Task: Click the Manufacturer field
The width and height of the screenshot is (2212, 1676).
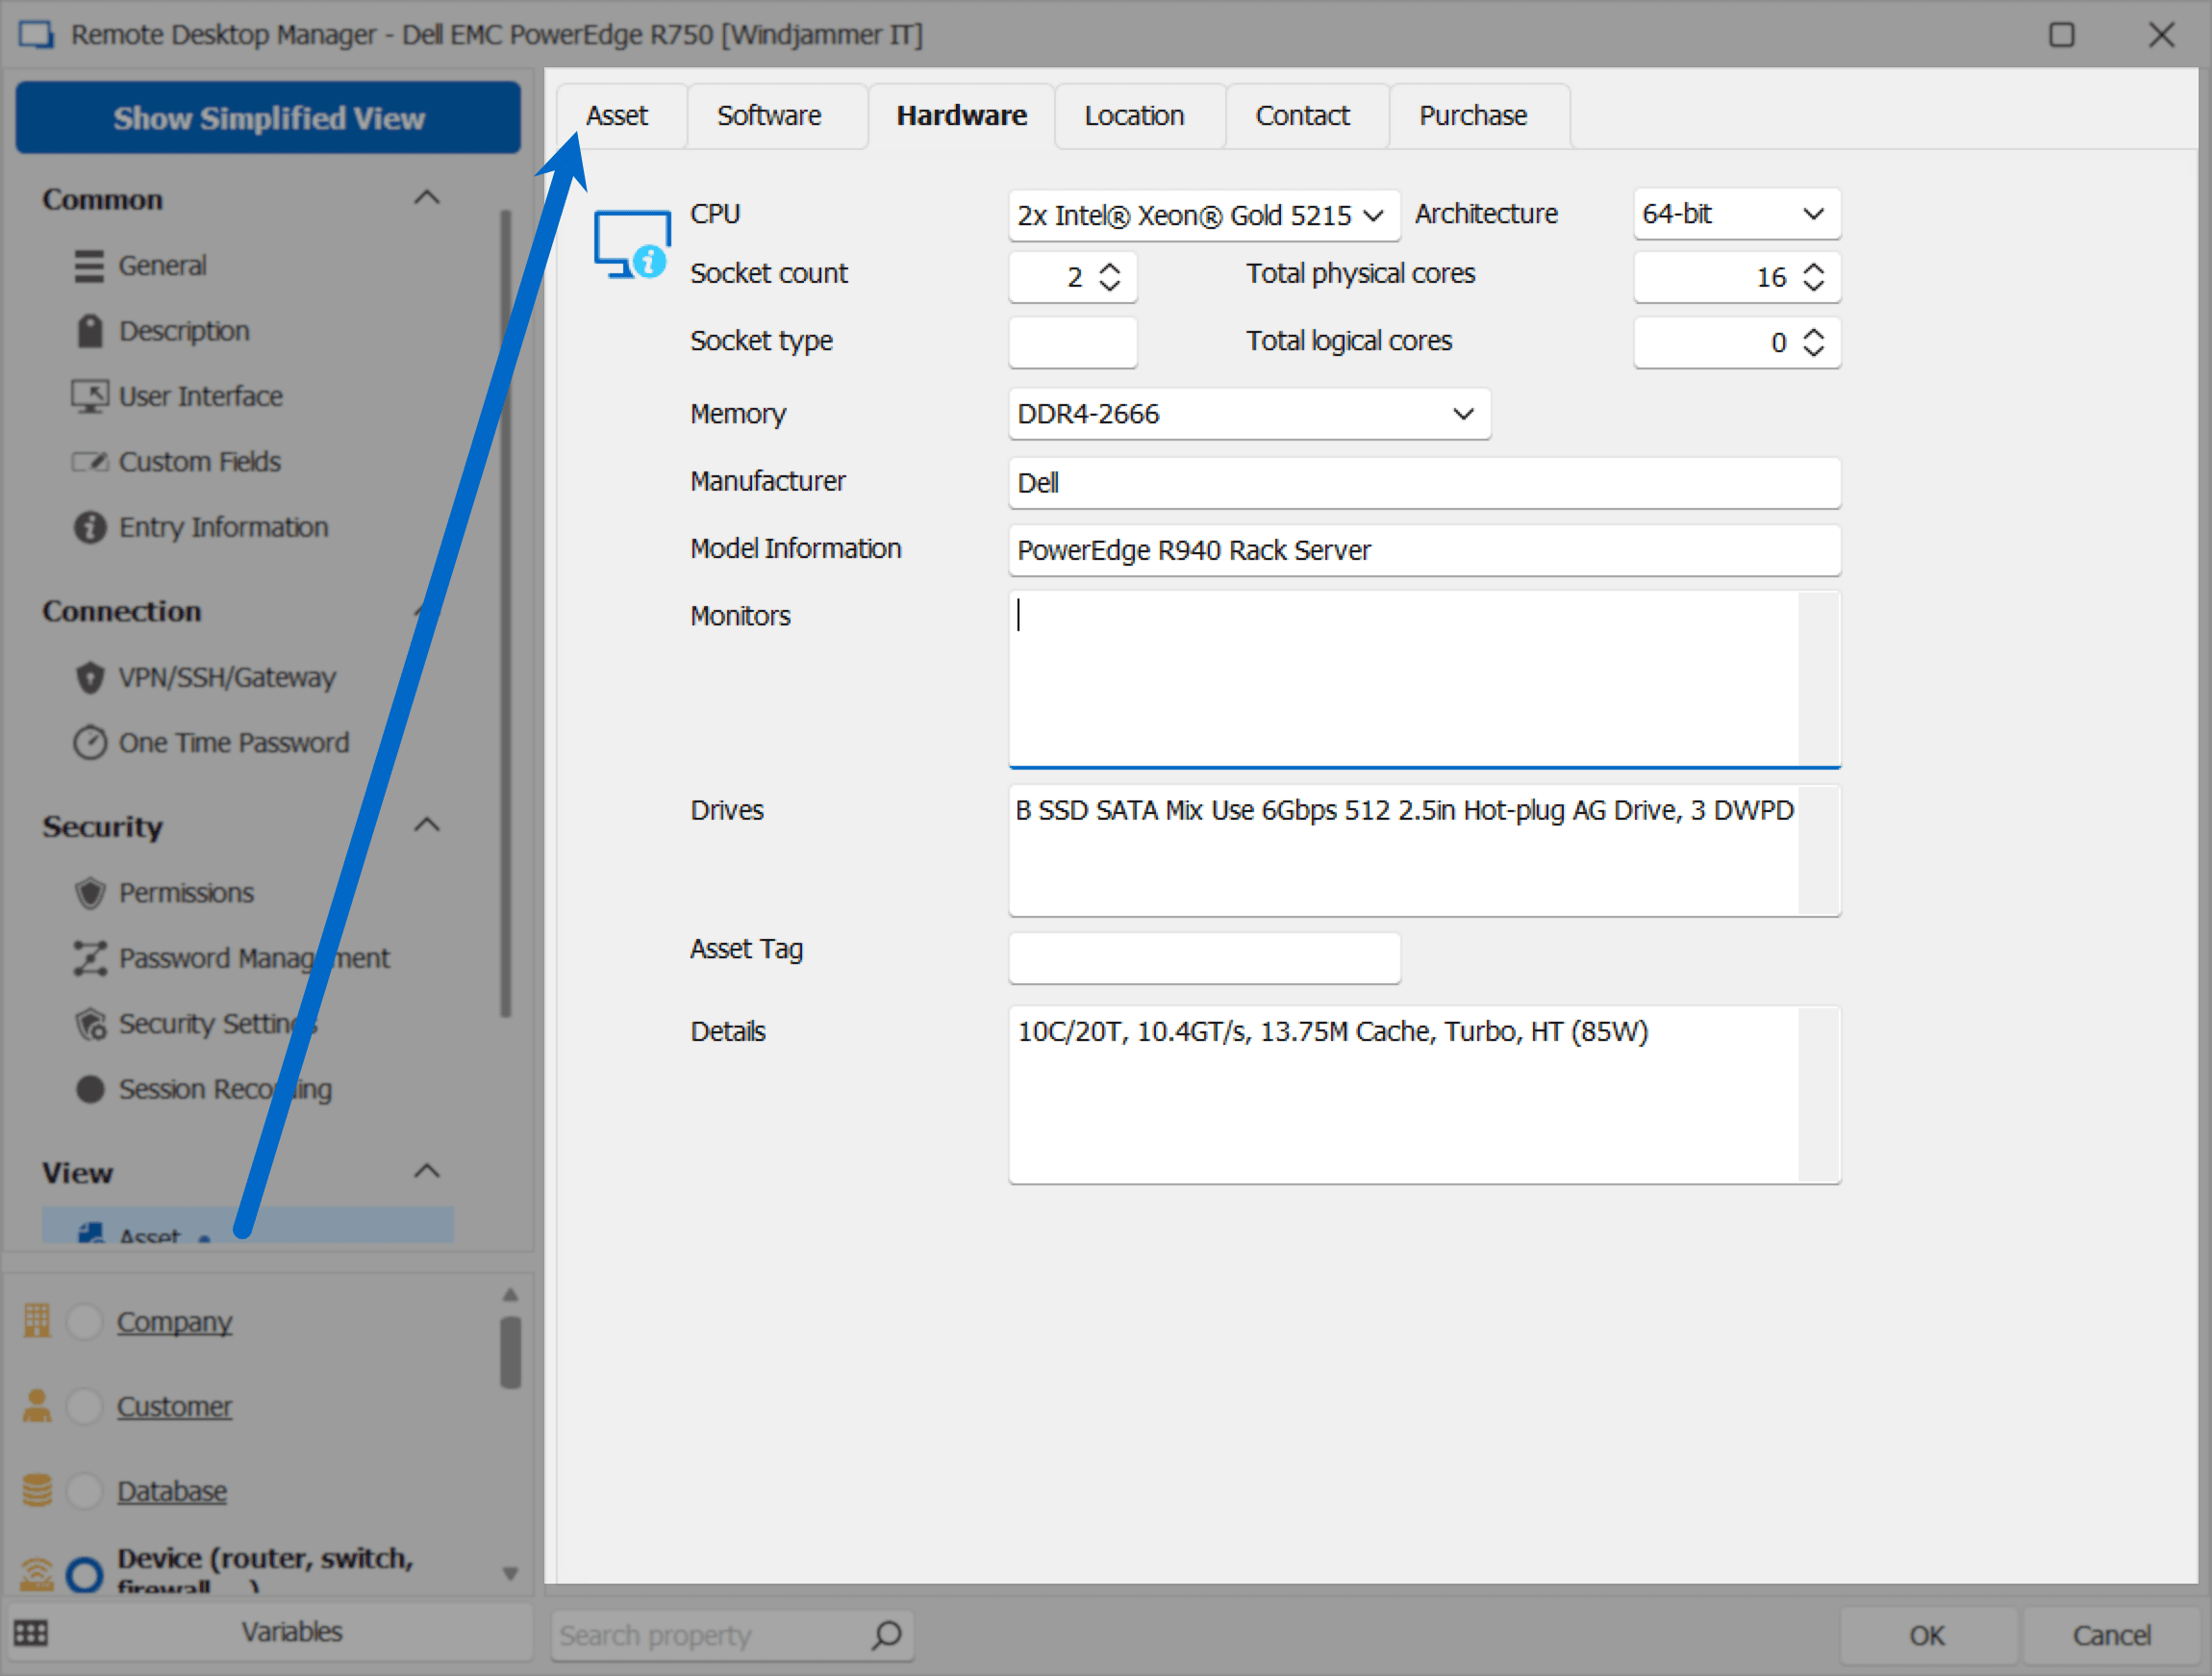Action: pos(1424,482)
